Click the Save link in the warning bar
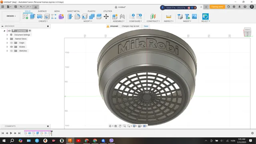The height and width of the screenshot is (144, 256). coord(146,26)
